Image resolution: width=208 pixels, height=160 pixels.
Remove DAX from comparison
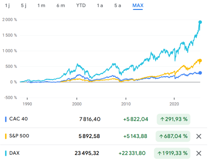pyautogui.click(x=199, y=153)
